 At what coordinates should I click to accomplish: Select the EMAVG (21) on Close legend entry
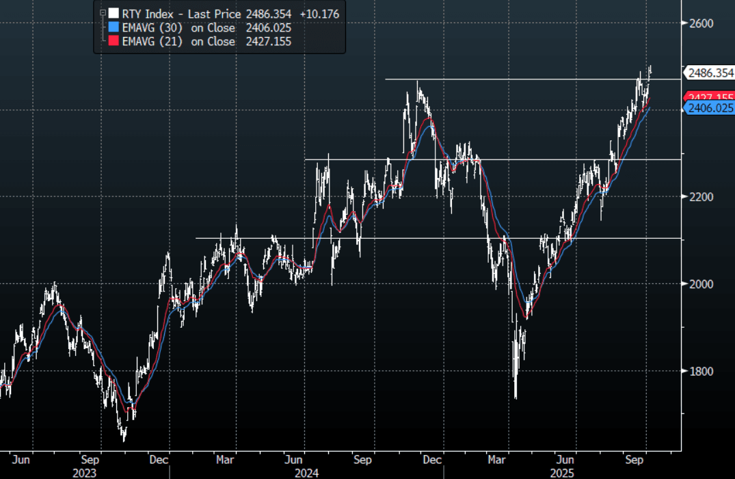click(178, 42)
